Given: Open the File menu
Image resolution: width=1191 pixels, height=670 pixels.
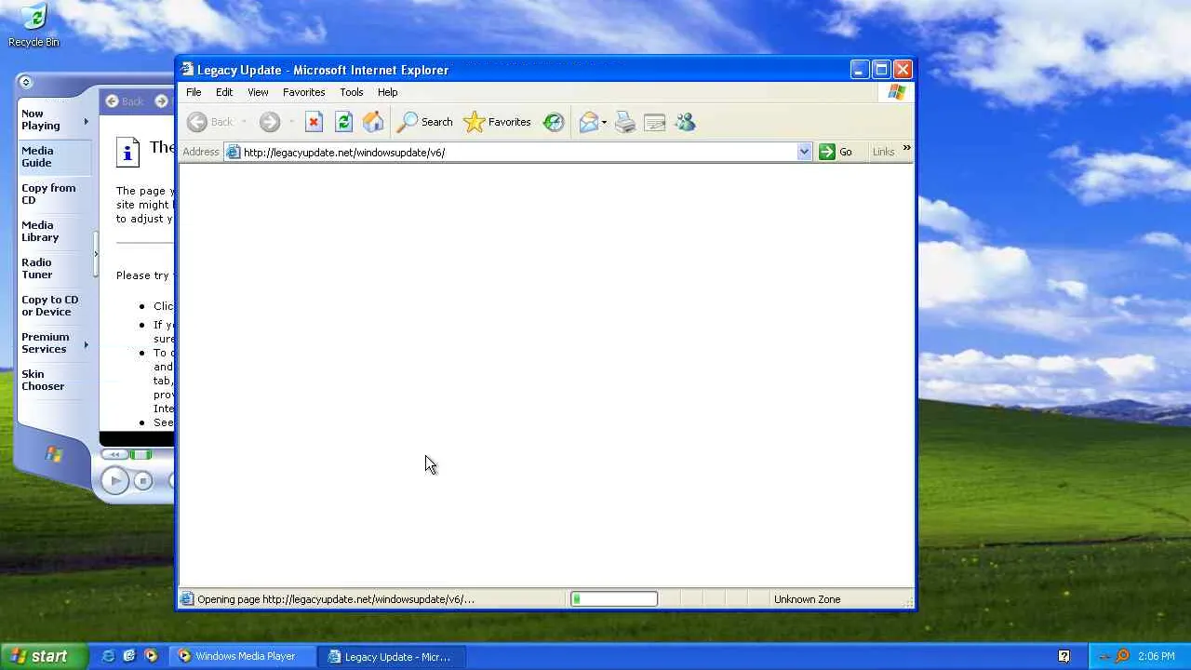Looking at the screenshot, I should [194, 92].
